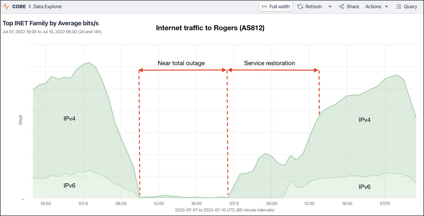
Task: Click the Data Explorer breadcrumb
Action: (x=47, y=6)
